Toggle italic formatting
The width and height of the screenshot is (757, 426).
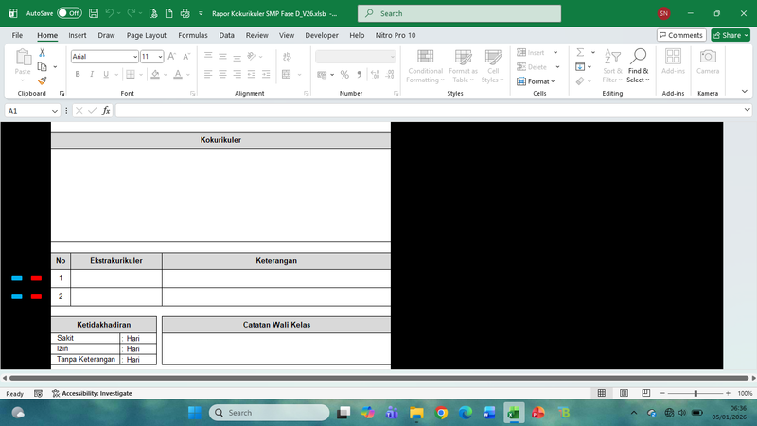[92, 74]
